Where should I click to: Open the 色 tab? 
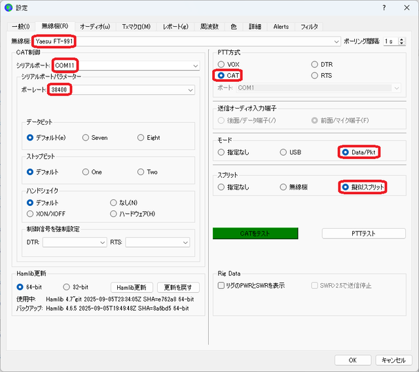(x=234, y=26)
